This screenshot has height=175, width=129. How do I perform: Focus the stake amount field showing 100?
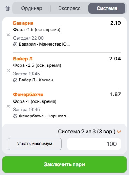tap(94, 144)
